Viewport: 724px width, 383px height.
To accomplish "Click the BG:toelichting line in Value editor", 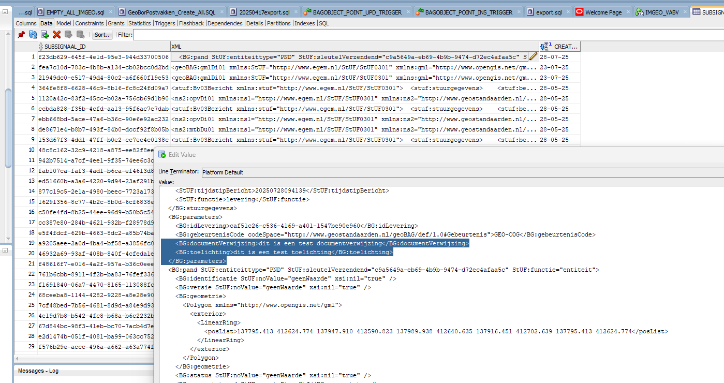I will (x=284, y=252).
